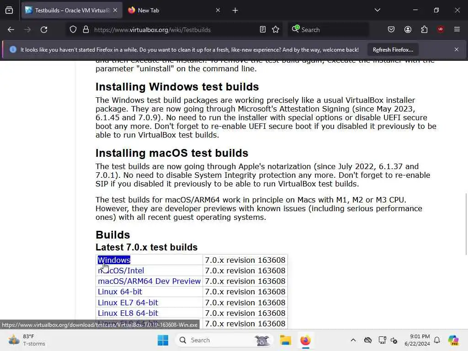Open the OneDrive cloud tray icon
Image resolution: width=468 pixels, height=351 pixels.
[x=368, y=340]
